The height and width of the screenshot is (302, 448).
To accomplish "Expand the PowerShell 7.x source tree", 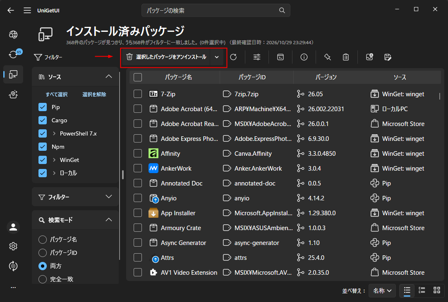I will pos(54,133).
